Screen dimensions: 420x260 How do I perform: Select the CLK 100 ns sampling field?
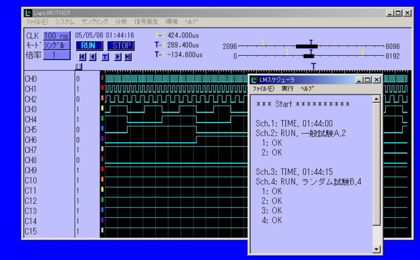[x=56, y=36]
